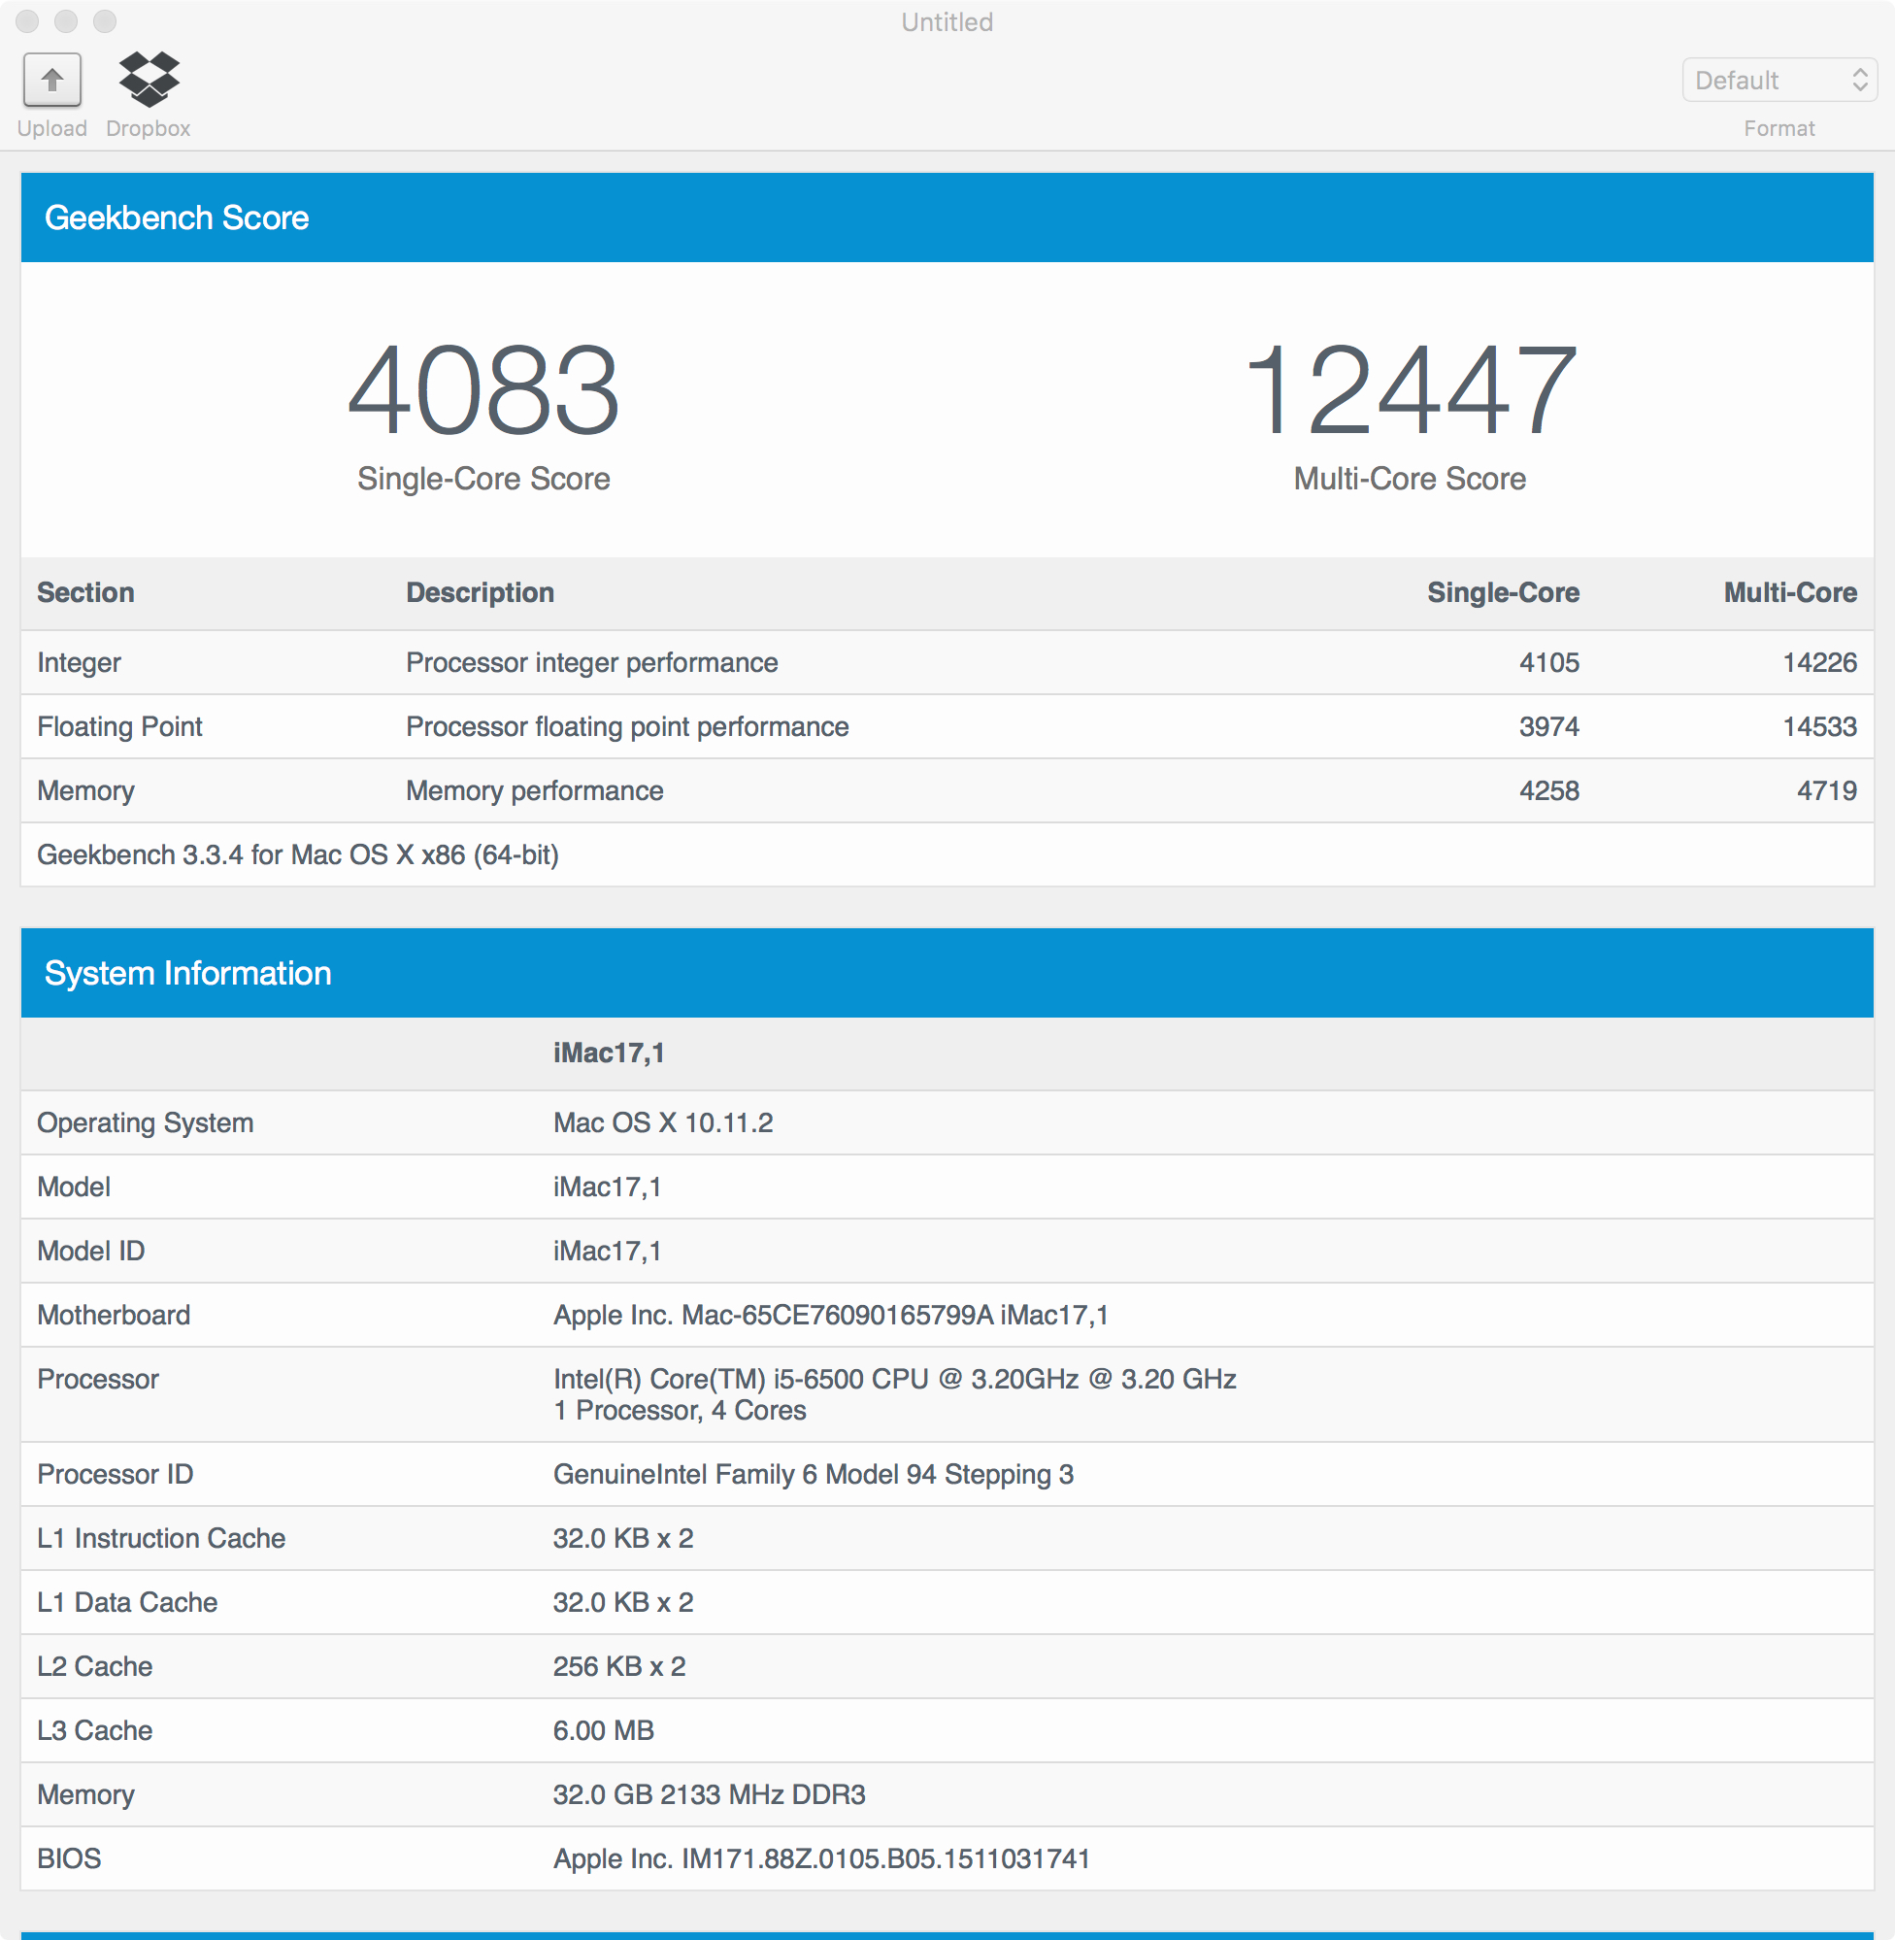Click the BIOS version text
1895x1940 pixels.
(x=821, y=1858)
